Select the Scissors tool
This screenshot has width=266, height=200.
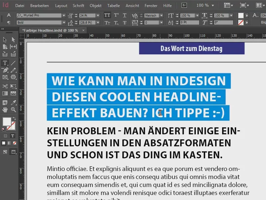click(5, 86)
